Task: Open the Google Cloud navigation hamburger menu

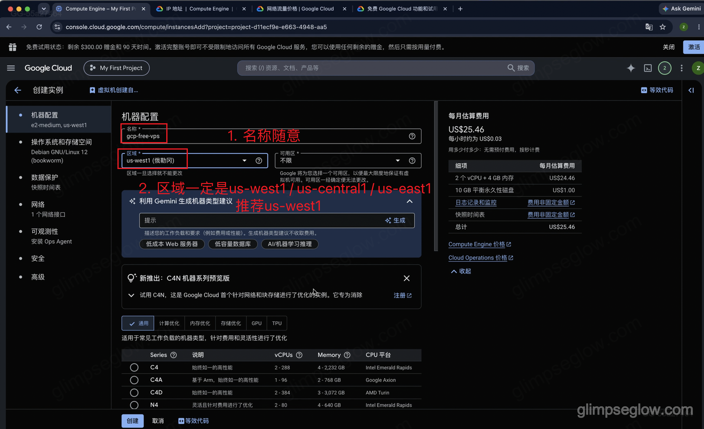Action: tap(11, 68)
